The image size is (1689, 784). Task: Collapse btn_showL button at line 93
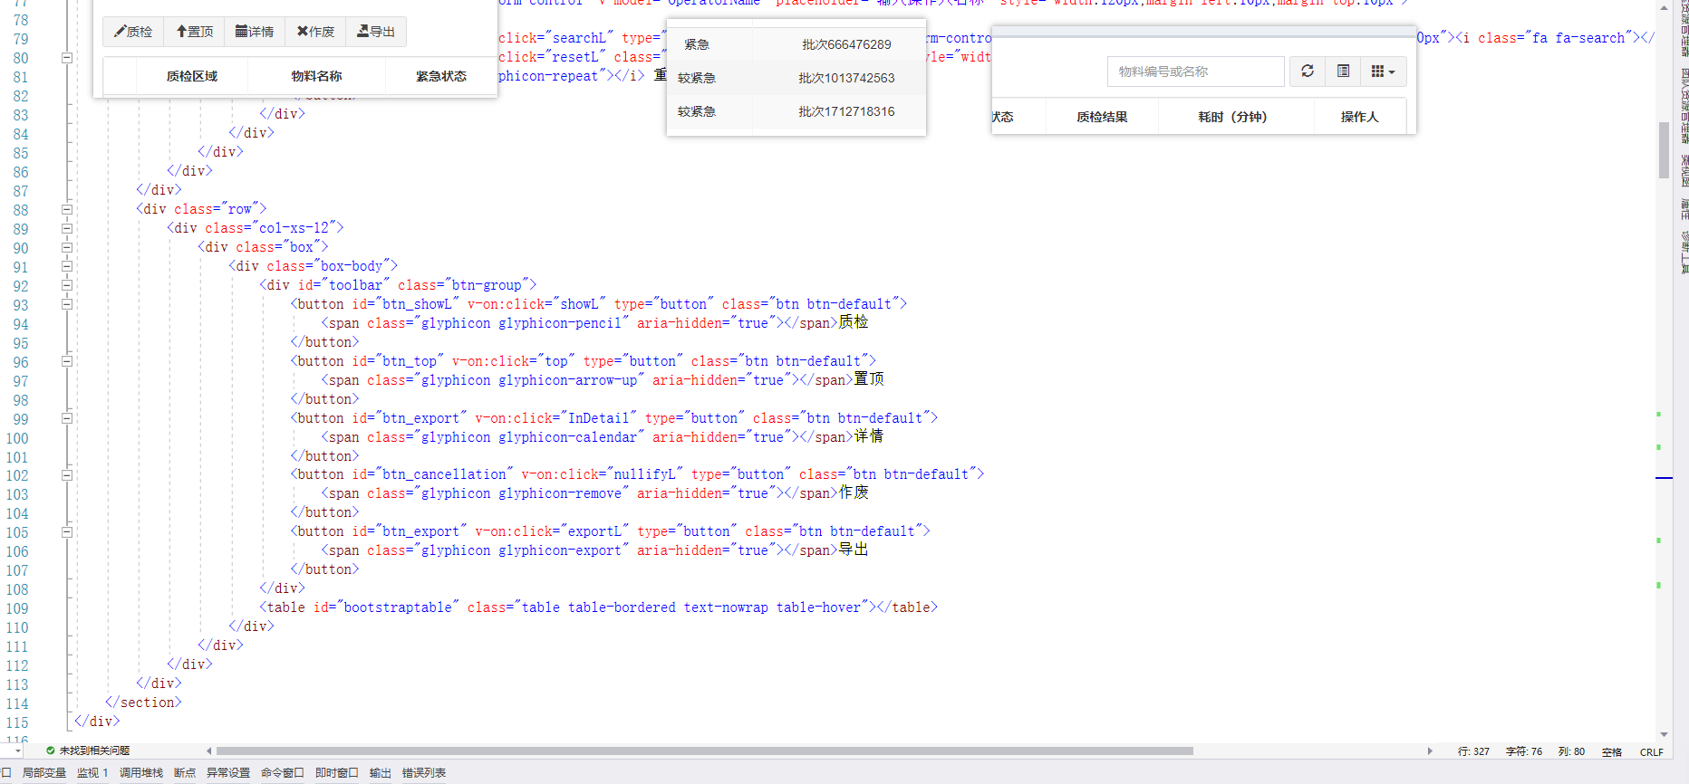tap(67, 304)
